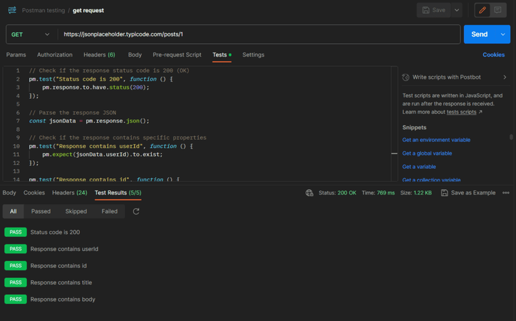
Task: Click the Postbot icon in the scripts panel
Action: [x=406, y=77]
